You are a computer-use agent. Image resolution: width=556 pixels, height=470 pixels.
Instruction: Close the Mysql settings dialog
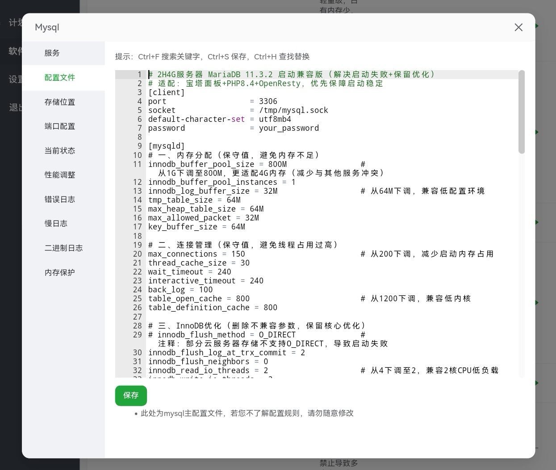click(x=518, y=27)
